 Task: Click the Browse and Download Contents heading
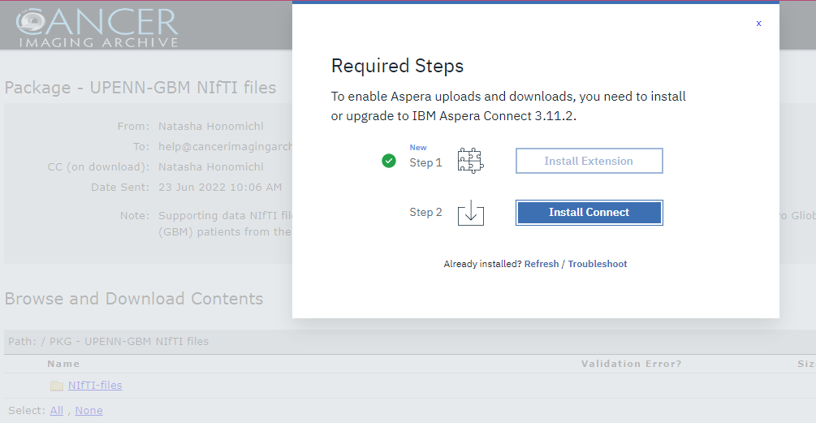pos(134,299)
